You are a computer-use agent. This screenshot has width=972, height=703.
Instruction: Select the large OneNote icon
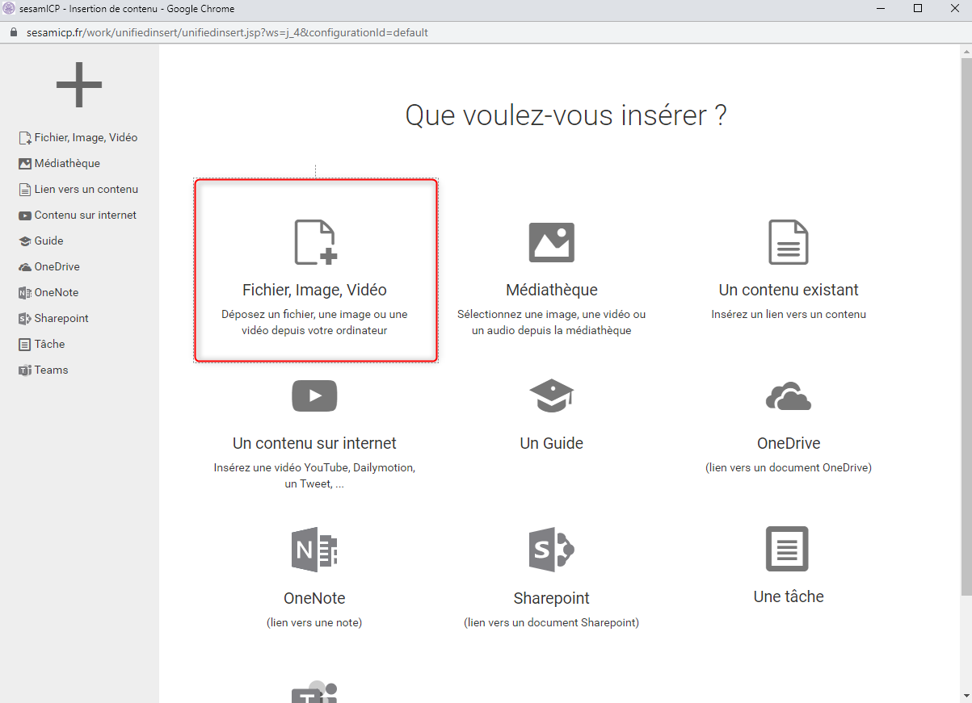pyautogui.click(x=314, y=550)
